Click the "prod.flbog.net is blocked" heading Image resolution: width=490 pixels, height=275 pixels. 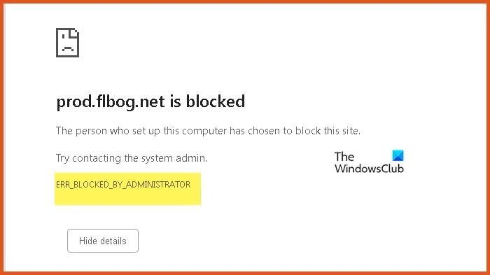pyautogui.click(x=150, y=101)
